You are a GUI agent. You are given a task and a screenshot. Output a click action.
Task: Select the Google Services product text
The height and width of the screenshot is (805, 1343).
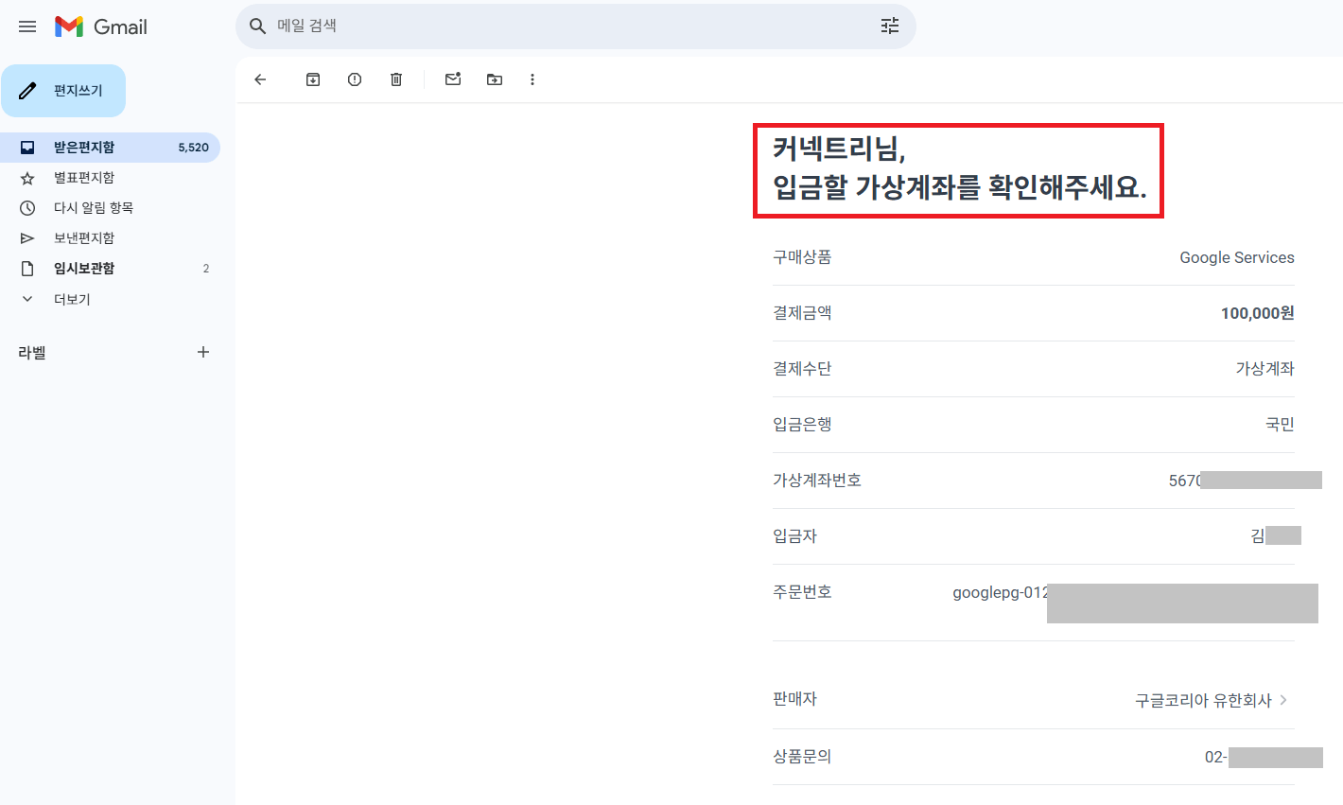1237,257
